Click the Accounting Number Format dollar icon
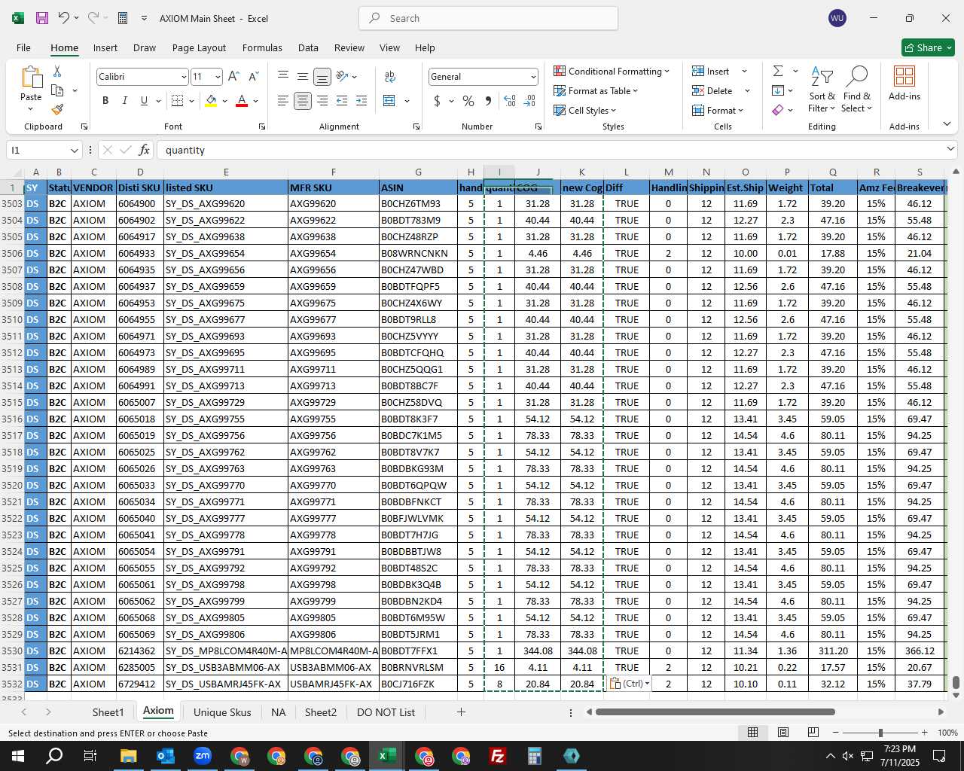This screenshot has width=964, height=771. pyautogui.click(x=437, y=101)
